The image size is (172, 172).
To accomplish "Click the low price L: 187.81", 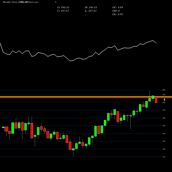I will tap(90, 11).
